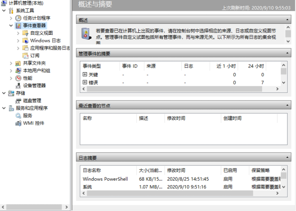This screenshot has width=296, height=211.
Task: Click the 事件查看器 icon in tree
Action: pos(18,25)
